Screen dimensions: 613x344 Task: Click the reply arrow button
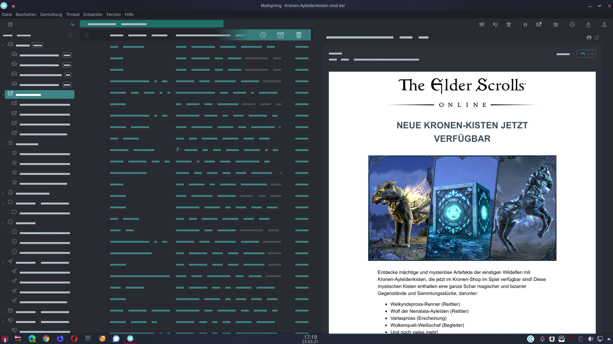tap(583, 54)
